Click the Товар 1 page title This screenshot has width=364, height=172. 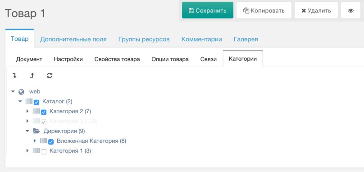[x=25, y=13]
